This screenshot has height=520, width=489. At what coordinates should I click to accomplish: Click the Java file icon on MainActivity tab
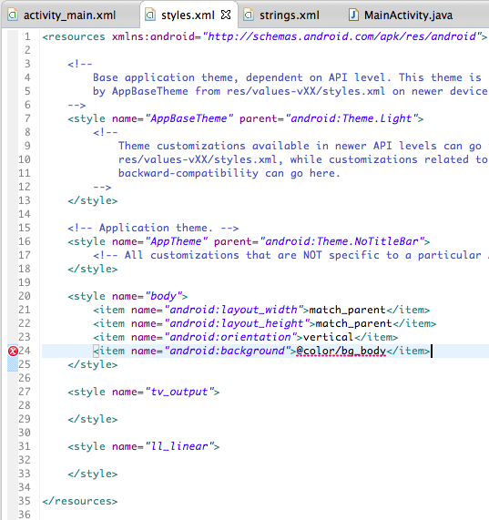(353, 15)
